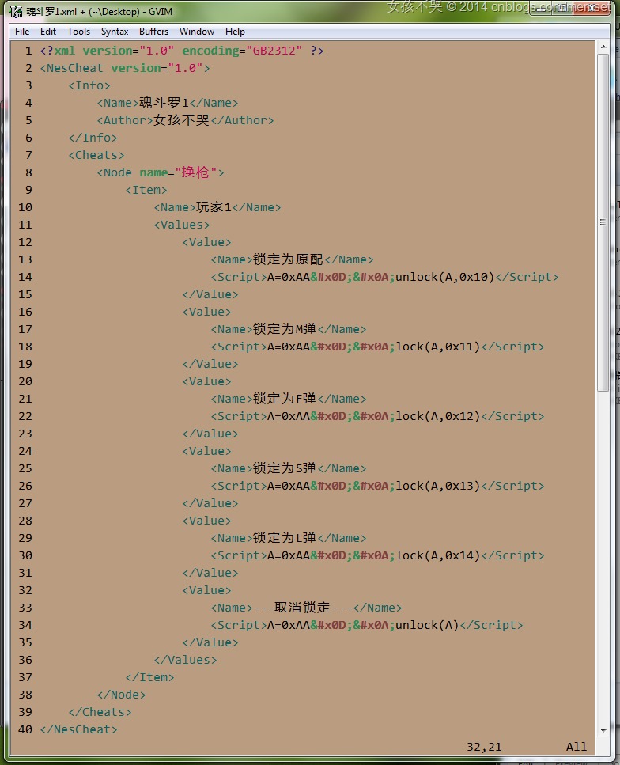Viewport: 620px width, 765px height.
Task: Click the 锁定为S弹 name text
Action: click(285, 468)
